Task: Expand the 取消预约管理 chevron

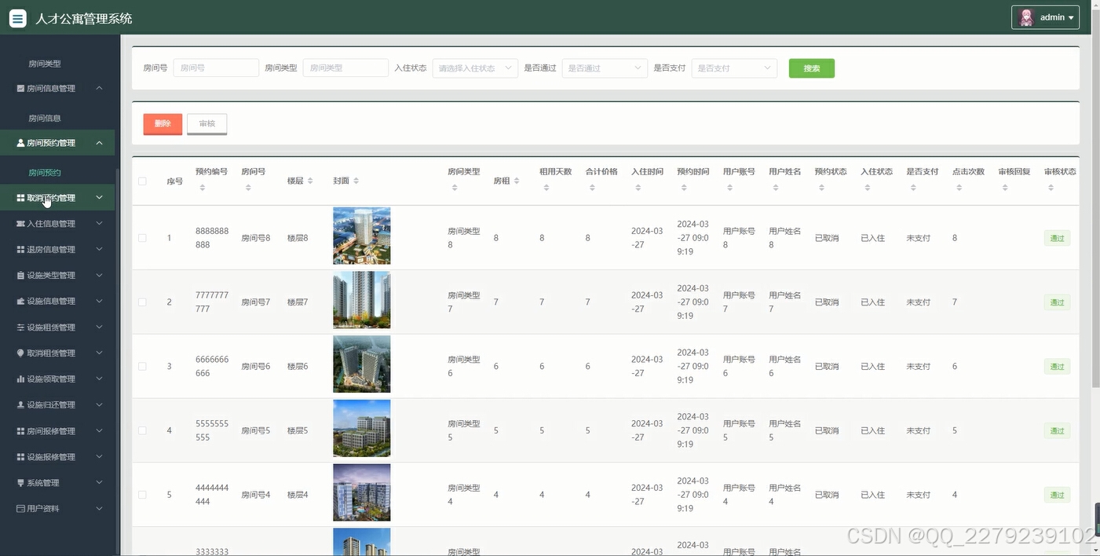Action: tap(99, 198)
